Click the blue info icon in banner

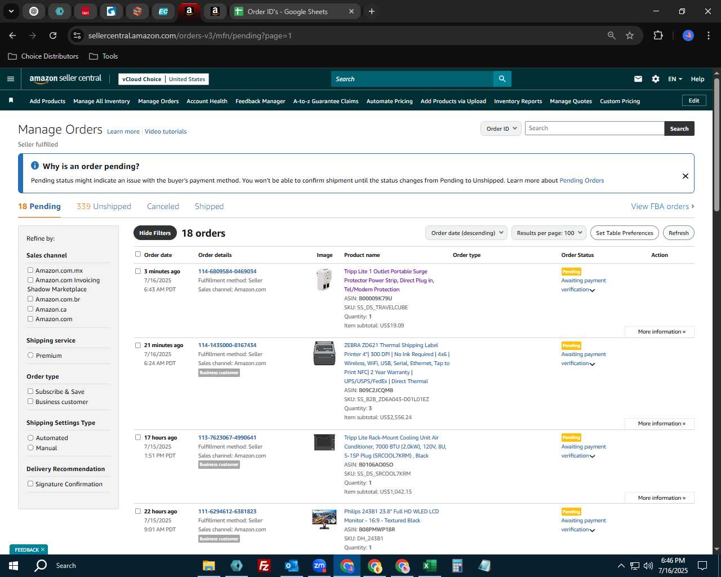point(35,166)
